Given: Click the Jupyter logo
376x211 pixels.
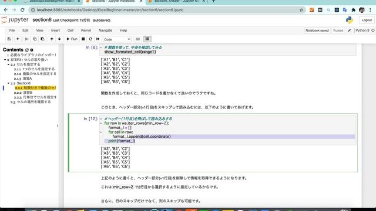Looking at the screenshot, I should 15,20.
